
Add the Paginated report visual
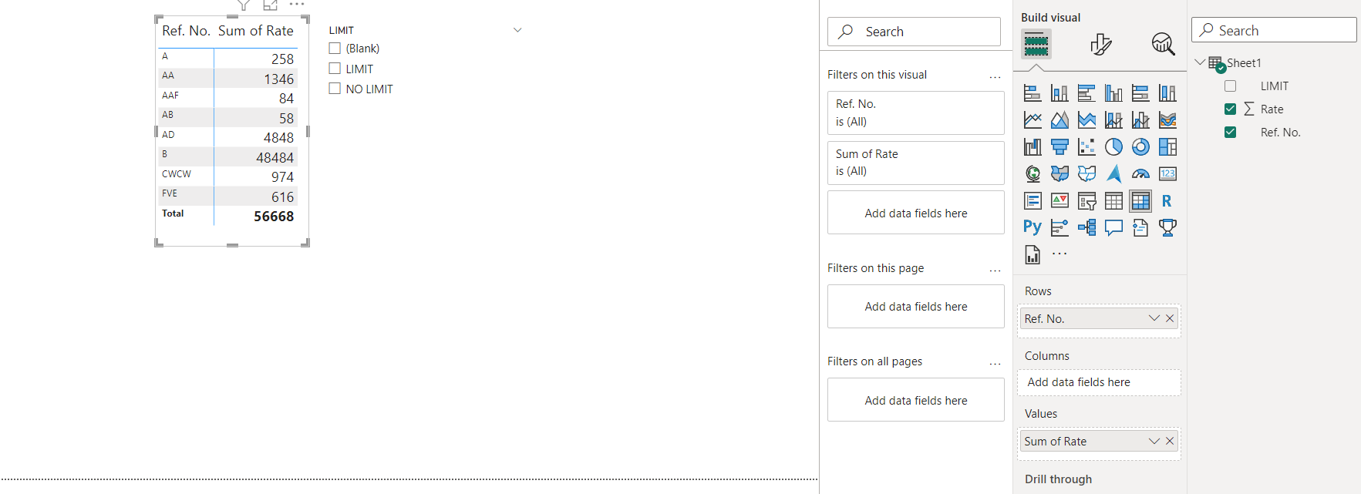[x=1033, y=254]
